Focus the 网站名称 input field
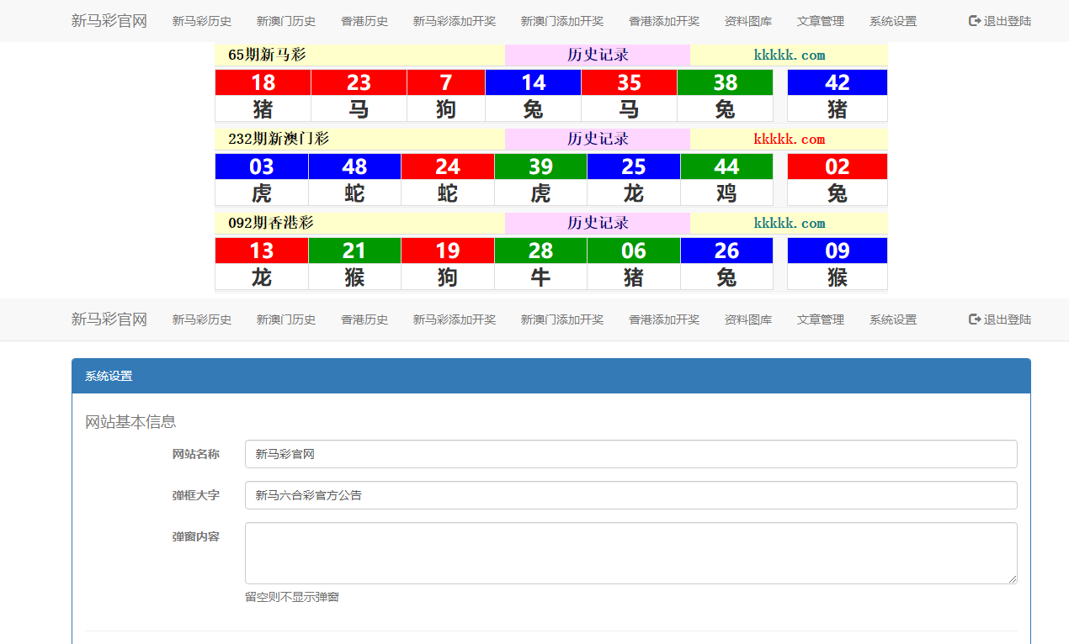1069x644 pixels. tap(630, 454)
